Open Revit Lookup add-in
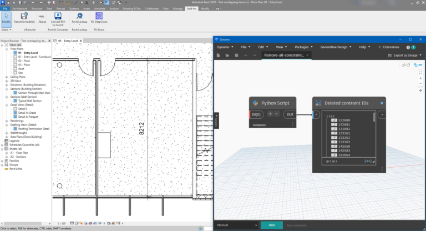 coord(79,18)
